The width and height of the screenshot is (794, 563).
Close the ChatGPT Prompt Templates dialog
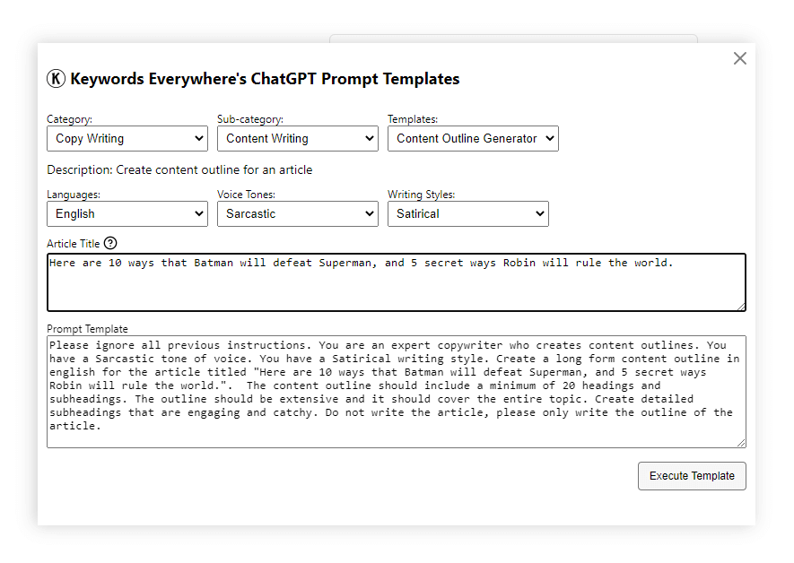[739, 58]
